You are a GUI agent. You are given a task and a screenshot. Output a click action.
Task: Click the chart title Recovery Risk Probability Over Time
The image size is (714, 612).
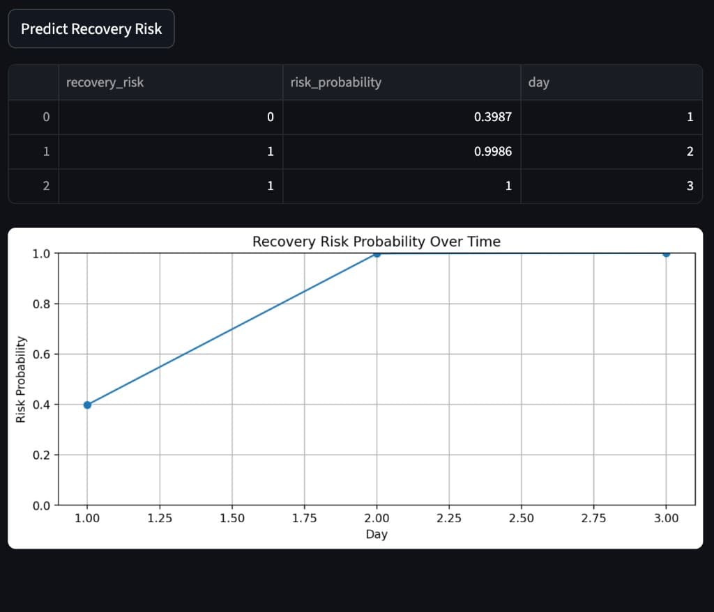[375, 241]
